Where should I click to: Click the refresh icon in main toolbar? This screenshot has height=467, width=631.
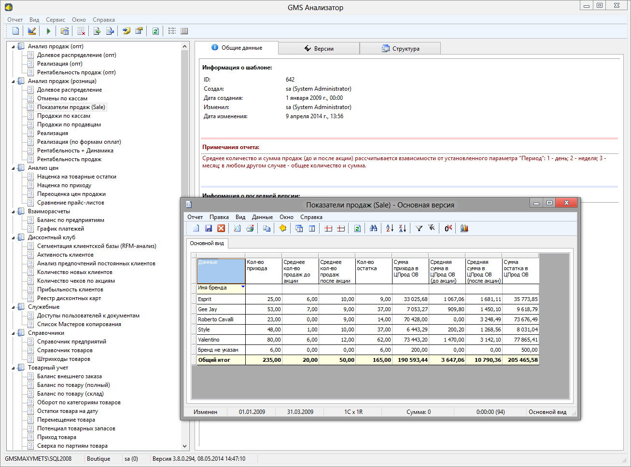point(155,31)
